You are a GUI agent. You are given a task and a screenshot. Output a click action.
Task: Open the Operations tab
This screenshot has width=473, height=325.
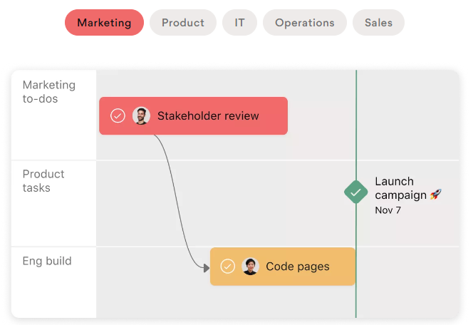pos(305,23)
